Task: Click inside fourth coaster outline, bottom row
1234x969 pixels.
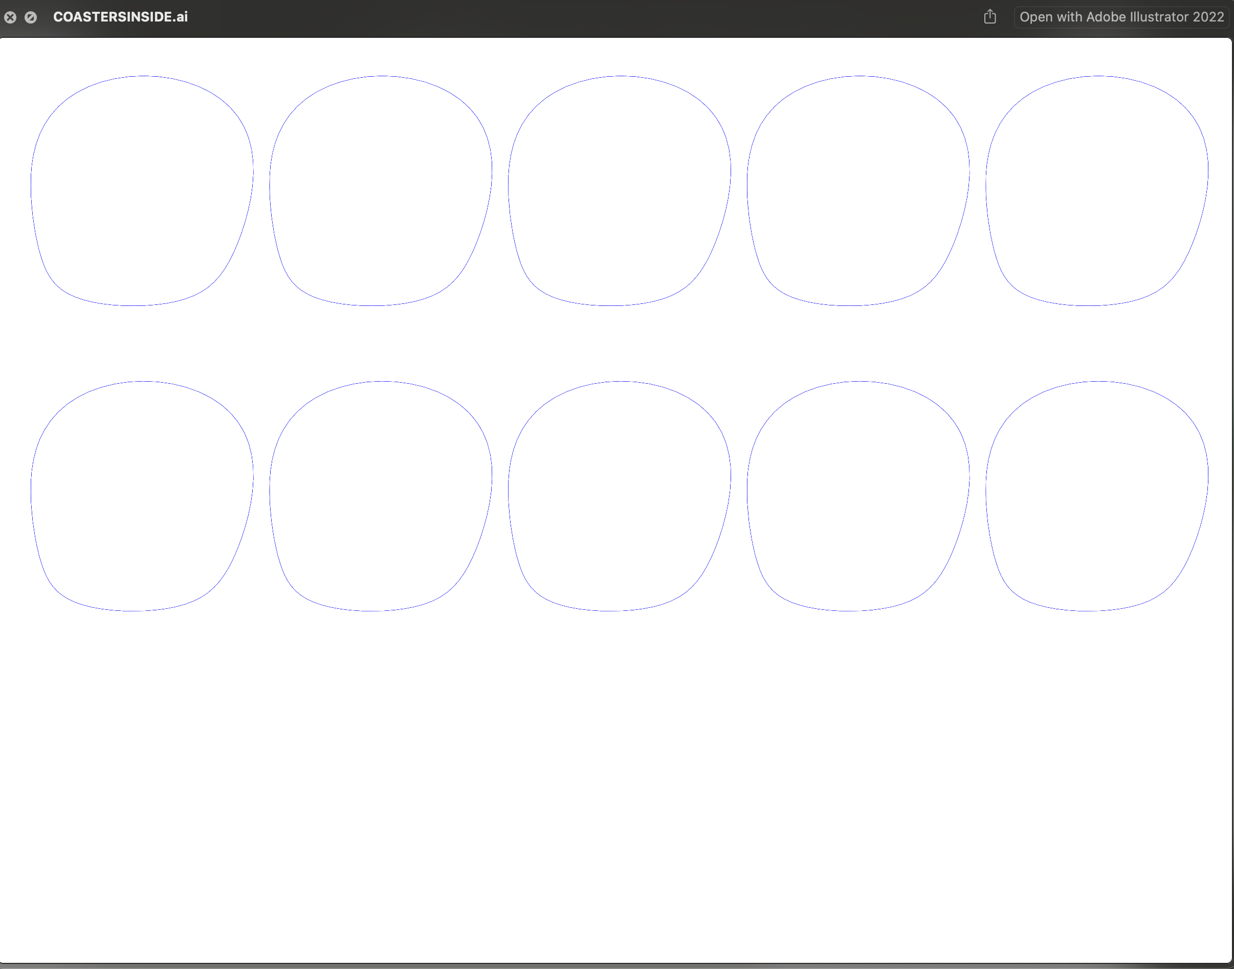Action: [x=858, y=496]
